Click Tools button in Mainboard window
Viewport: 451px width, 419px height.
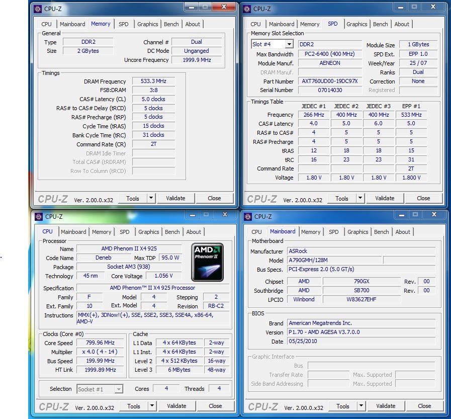342,406
